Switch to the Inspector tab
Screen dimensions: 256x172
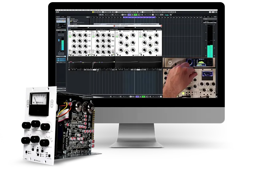point(58,17)
